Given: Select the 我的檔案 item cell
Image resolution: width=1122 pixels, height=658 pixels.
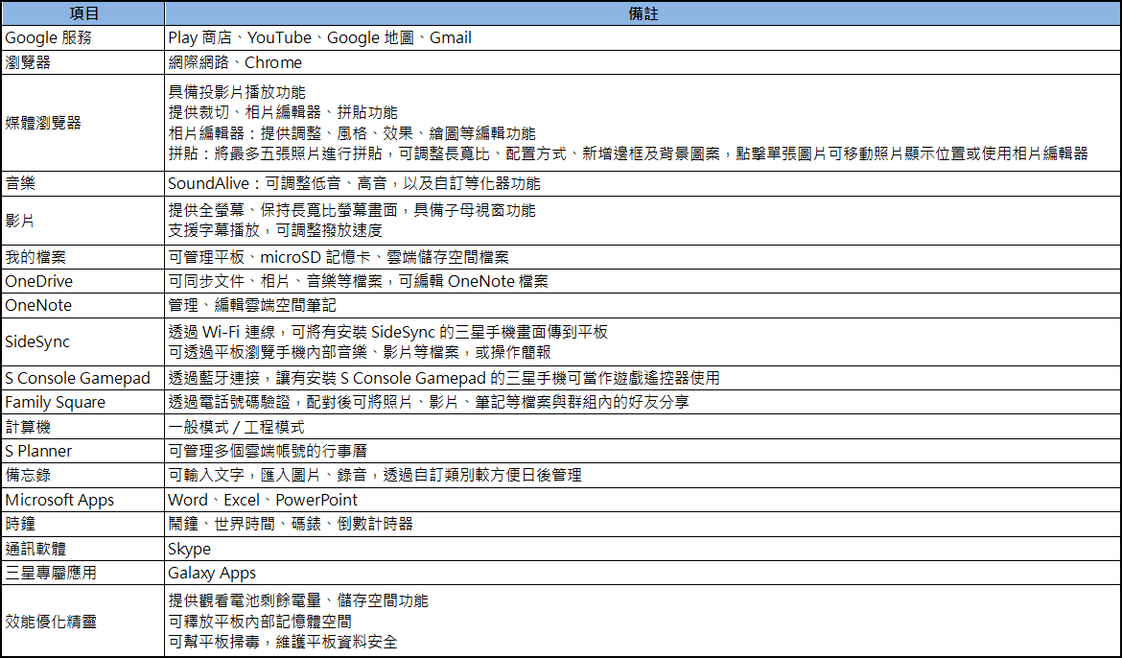Looking at the screenshot, I should [x=83, y=257].
